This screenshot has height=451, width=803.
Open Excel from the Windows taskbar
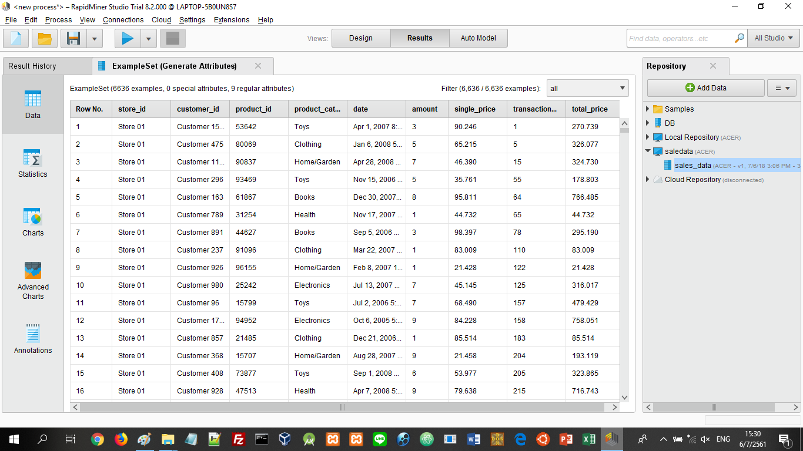588,439
